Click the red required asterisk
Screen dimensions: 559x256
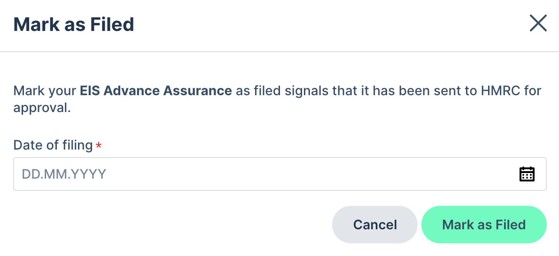[x=99, y=144]
